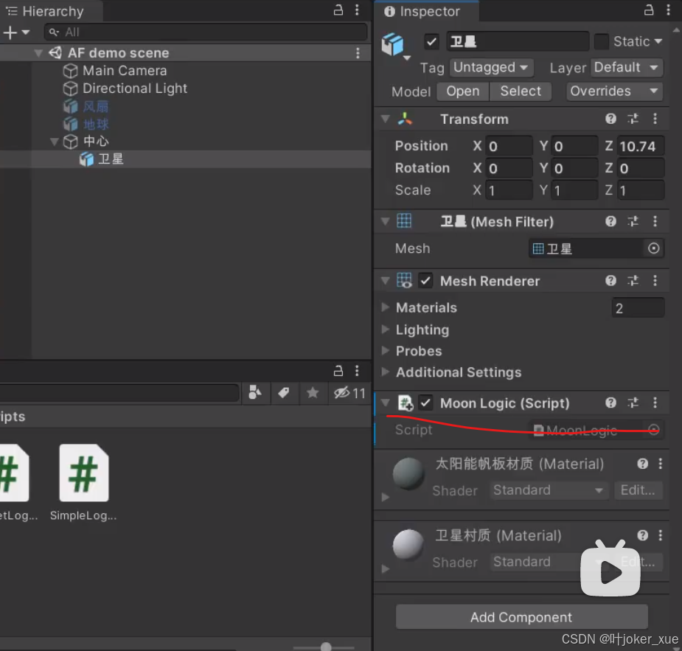Open the Mesh object picker circle icon
Image resolution: width=682 pixels, height=651 pixels.
coord(653,248)
